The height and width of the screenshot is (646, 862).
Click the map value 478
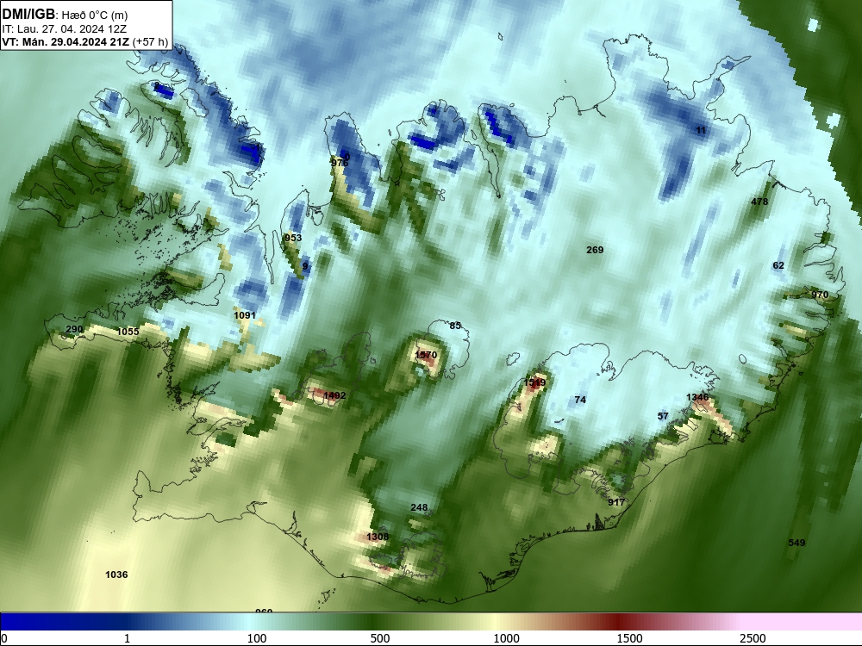(759, 202)
